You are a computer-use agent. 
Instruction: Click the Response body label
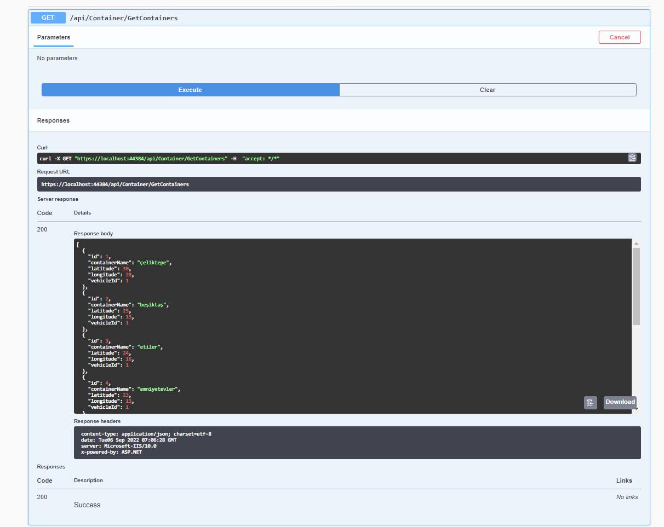click(93, 233)
